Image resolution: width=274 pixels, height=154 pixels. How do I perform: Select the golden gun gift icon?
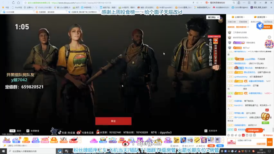click(x=176, y=140)
